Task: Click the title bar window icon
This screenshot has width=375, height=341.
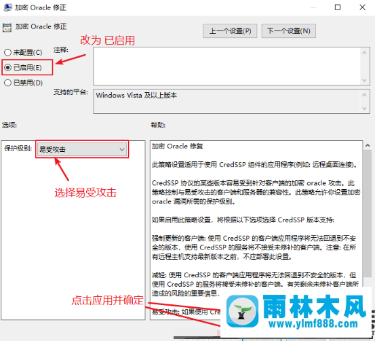Action: [x=7, y=7]
